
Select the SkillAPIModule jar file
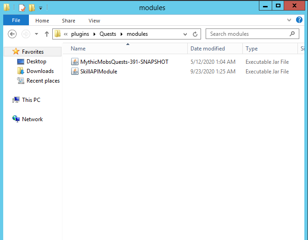pyautogui.click(x=98, y=71)
